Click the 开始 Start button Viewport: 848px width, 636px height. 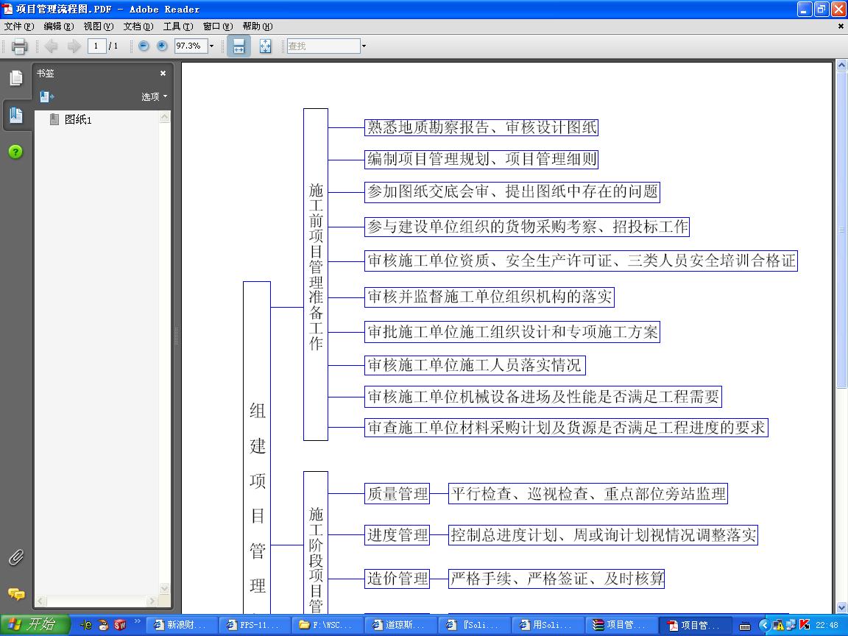(x=34, y=625)
